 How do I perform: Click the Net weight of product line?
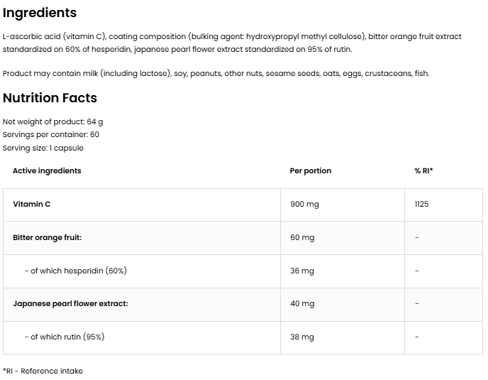point(53,121)
